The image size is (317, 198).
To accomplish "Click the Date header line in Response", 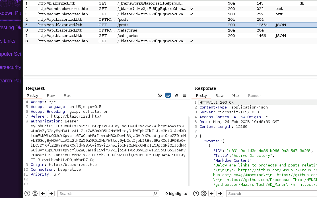I will click(x=239, y=122).
